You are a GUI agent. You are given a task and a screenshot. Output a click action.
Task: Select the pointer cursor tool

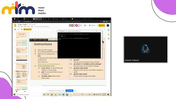tap(21, 29)
